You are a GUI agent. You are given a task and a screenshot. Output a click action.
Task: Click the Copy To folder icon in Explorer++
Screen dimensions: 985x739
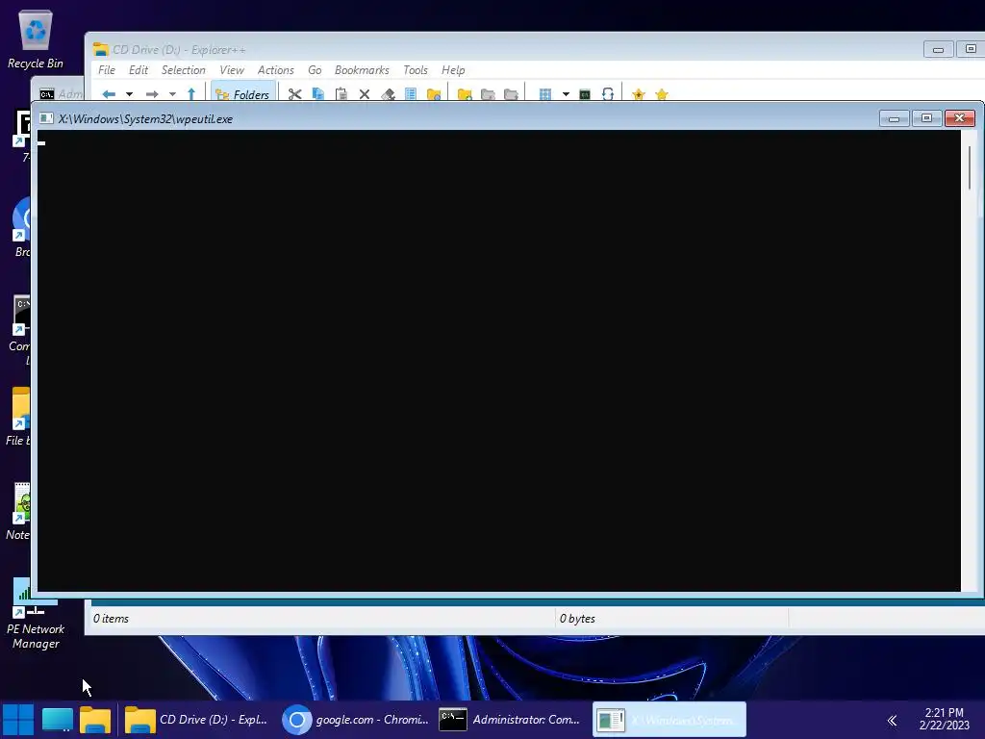tap(488, 94)
